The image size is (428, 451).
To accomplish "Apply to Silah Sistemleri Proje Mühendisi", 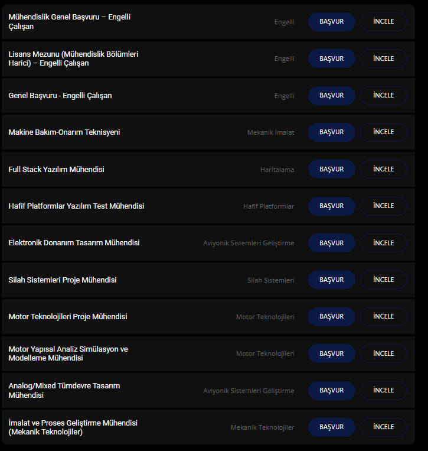I will (x=331, y=280).
